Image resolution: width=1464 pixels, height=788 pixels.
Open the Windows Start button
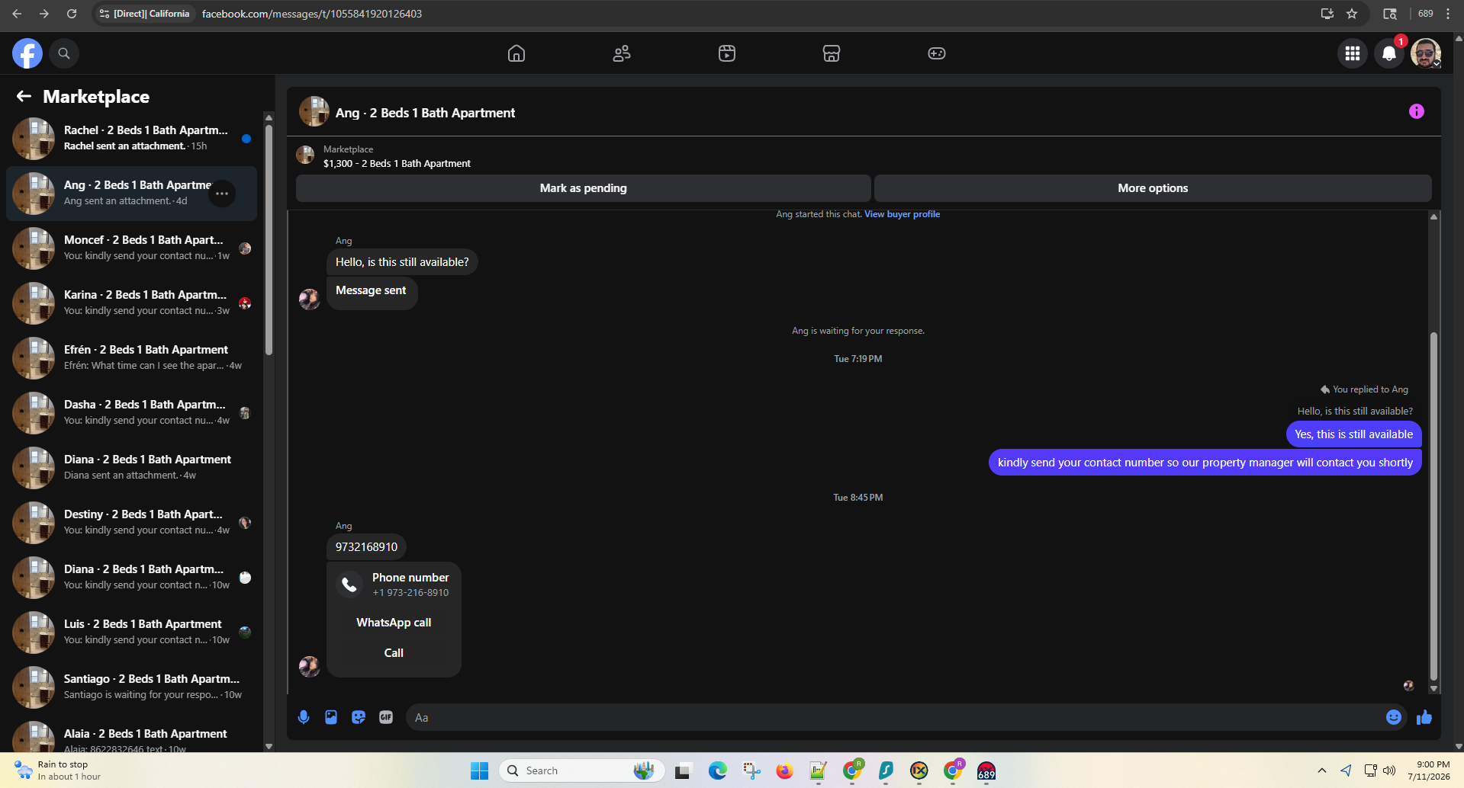(479, 771)
